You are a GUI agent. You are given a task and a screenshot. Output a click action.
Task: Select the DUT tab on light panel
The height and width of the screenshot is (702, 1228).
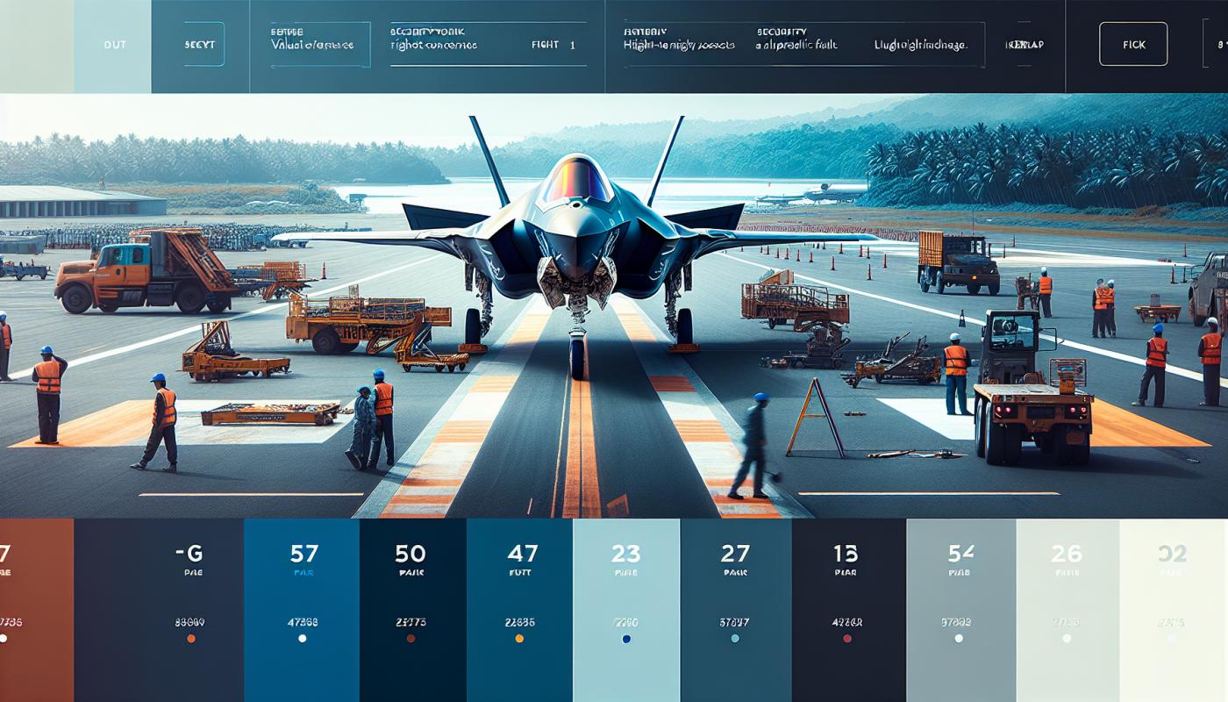(112, 45)
